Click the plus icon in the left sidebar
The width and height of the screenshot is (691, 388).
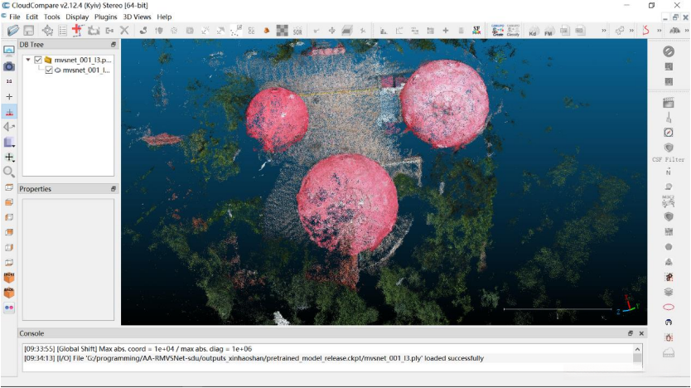point(9,96)
